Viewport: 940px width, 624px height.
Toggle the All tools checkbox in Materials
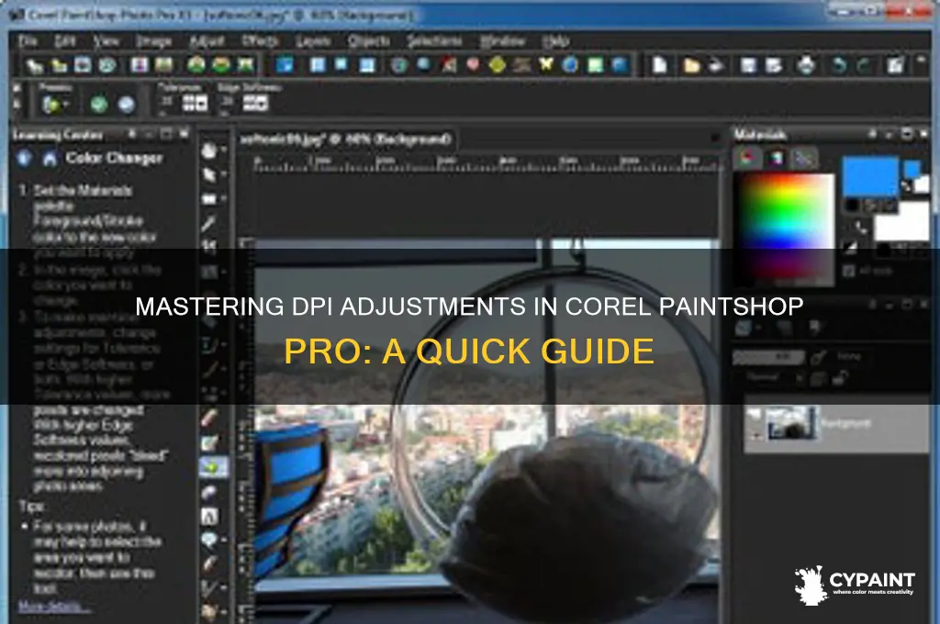pyautogui.click(x=848, y=271)
